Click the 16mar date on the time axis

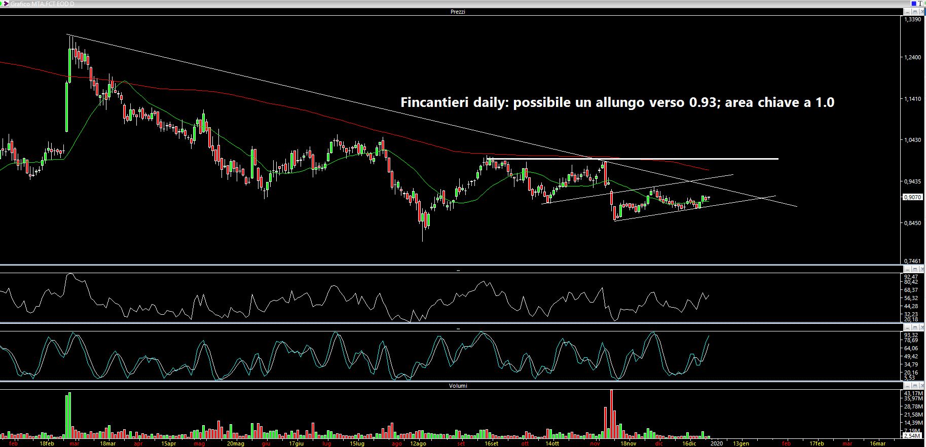tap(878, 443)
